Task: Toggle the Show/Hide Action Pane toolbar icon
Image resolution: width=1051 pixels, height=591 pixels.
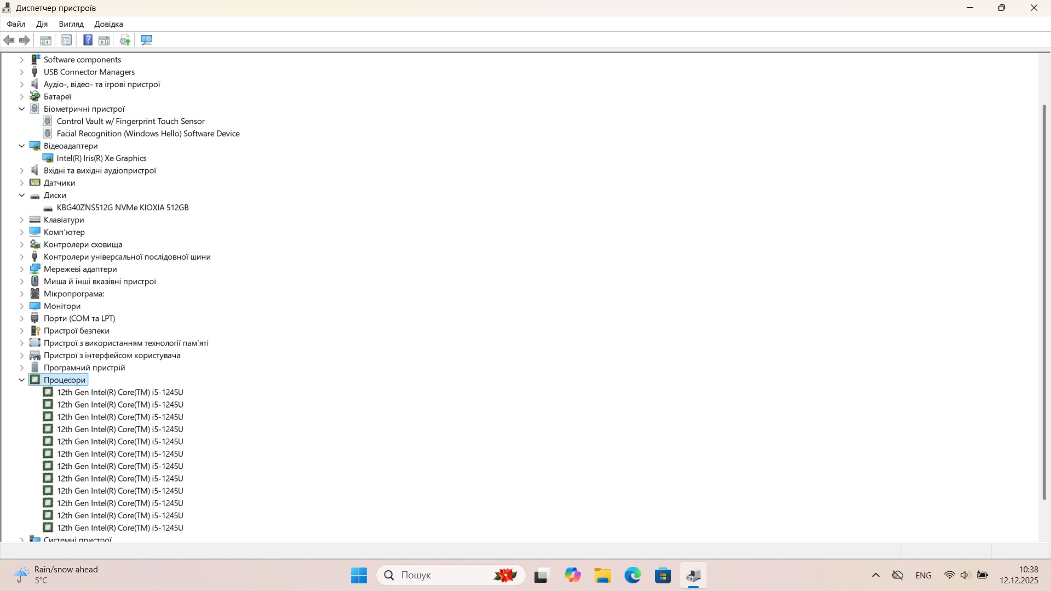Action: [104, 40]
